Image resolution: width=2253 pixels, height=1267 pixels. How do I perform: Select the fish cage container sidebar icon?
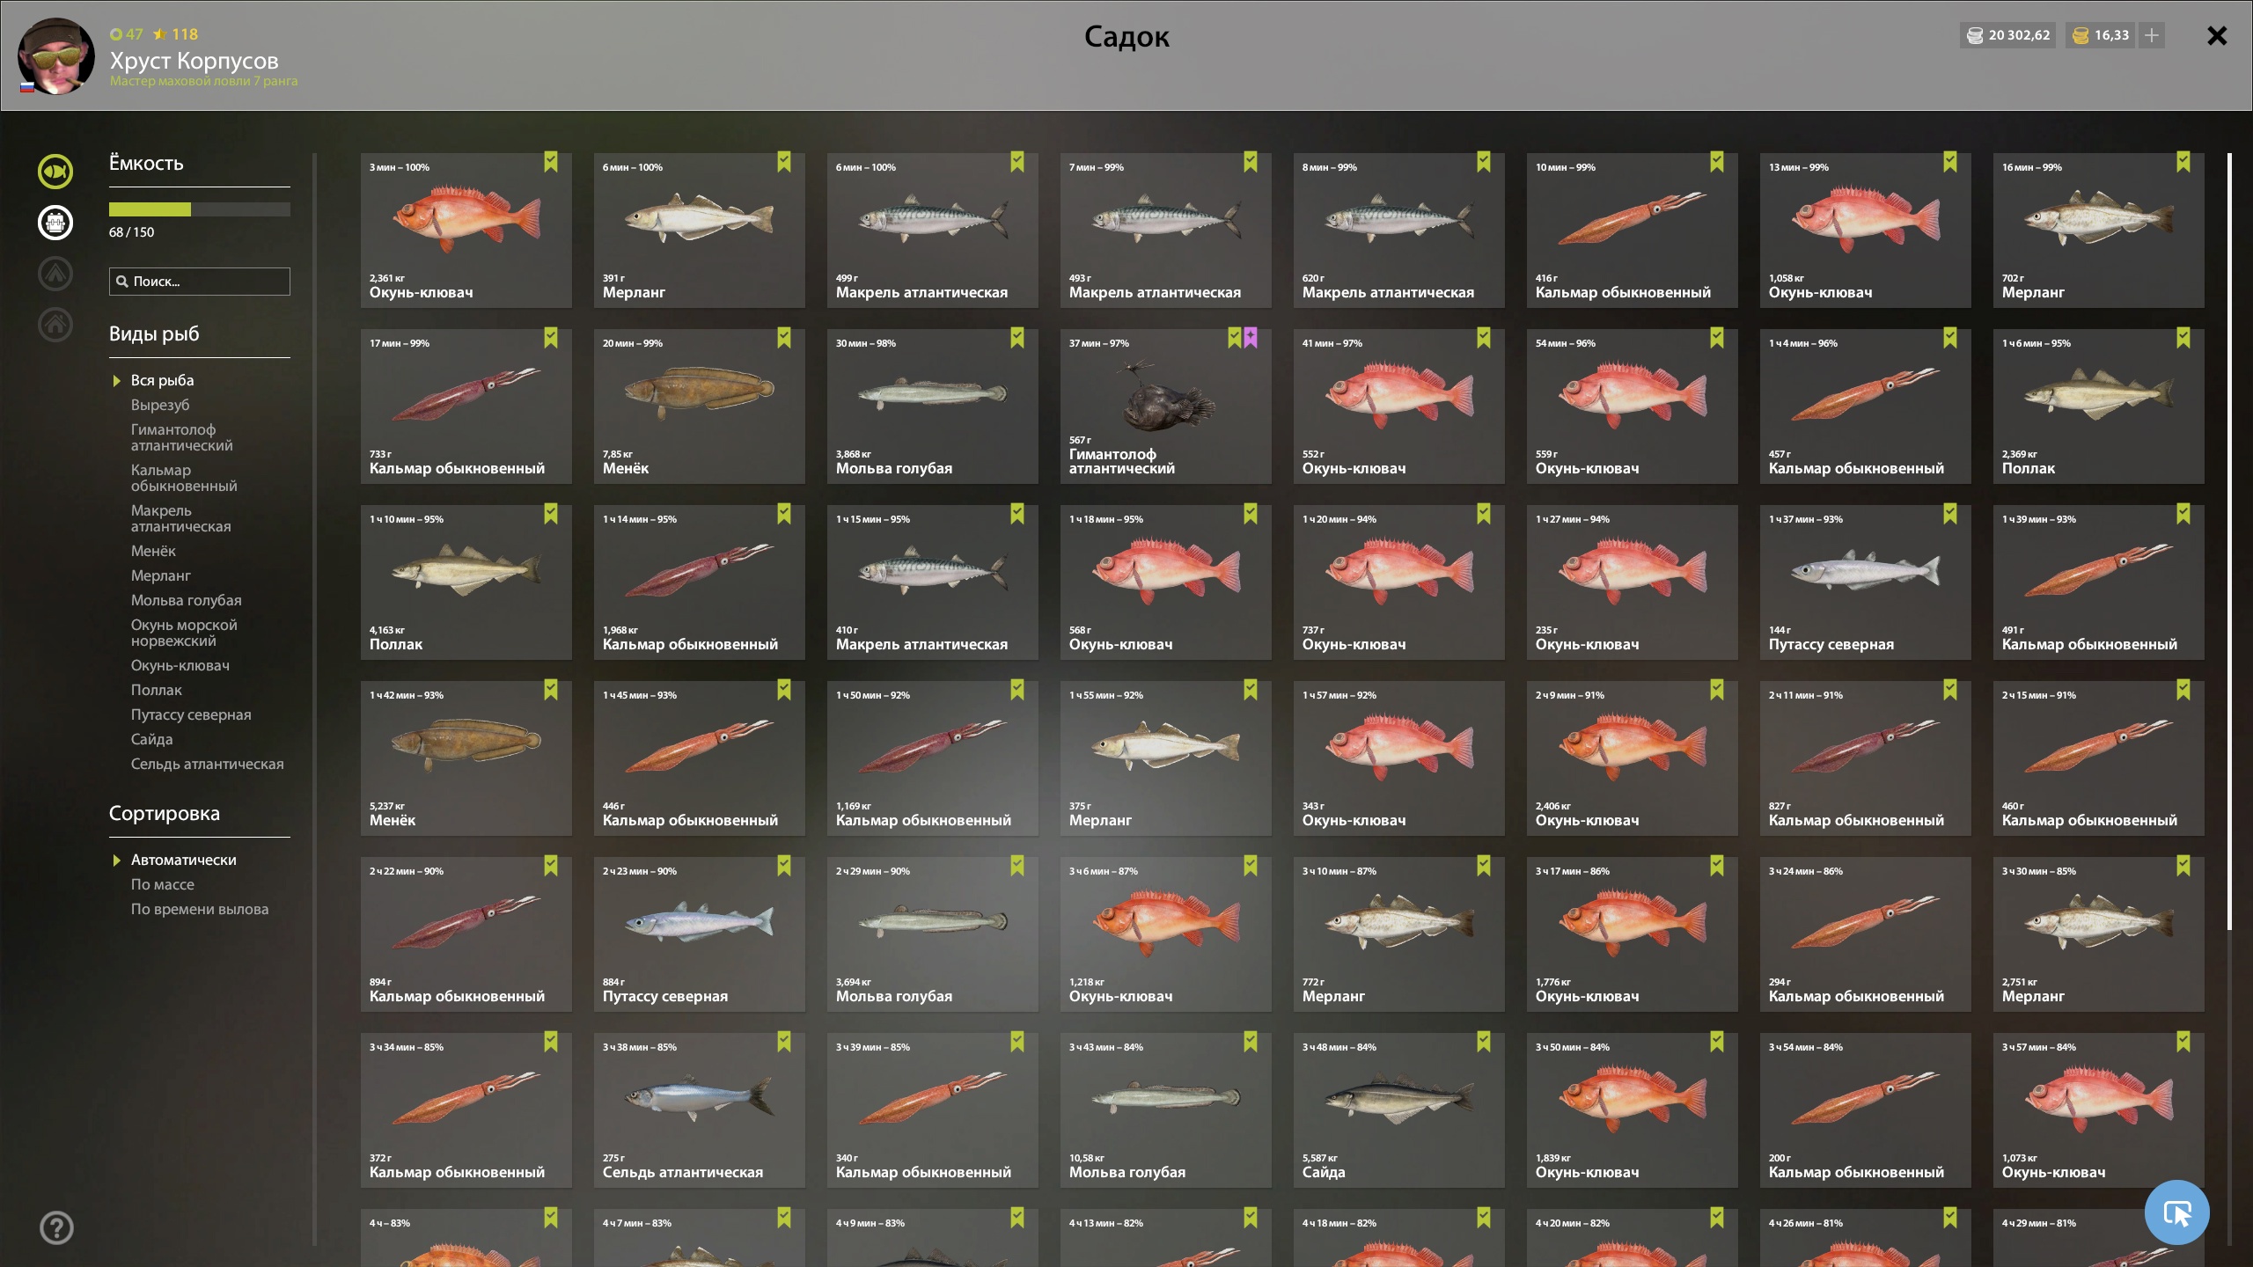click(55, 223)
